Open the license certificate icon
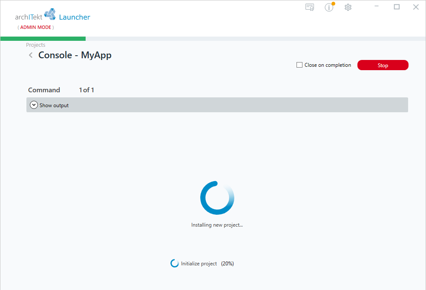 (310, 7)
